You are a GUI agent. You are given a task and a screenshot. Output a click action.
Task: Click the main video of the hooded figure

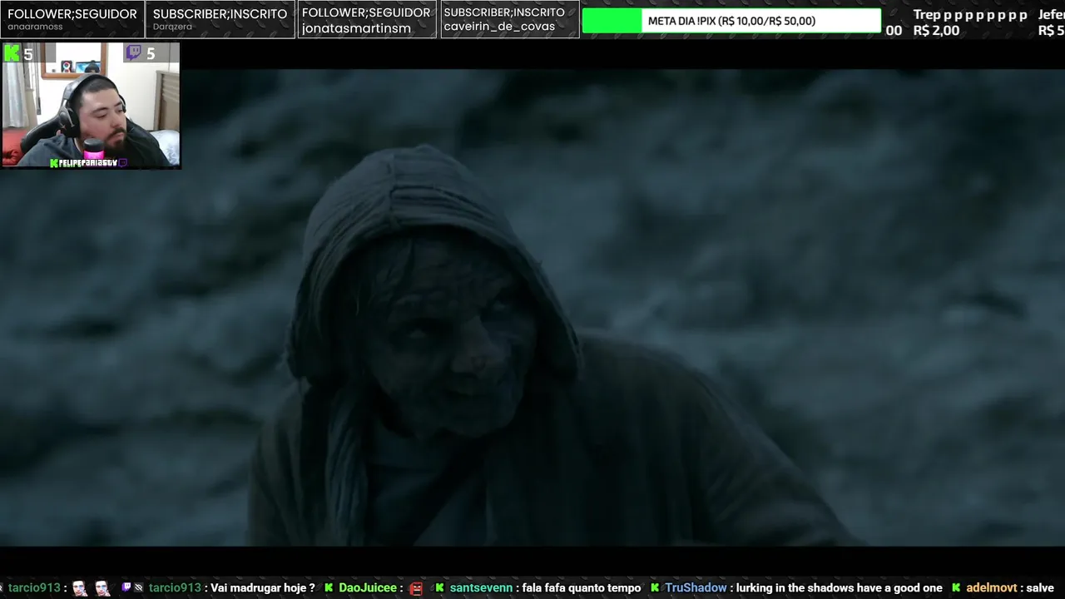[x=532, y=308]
